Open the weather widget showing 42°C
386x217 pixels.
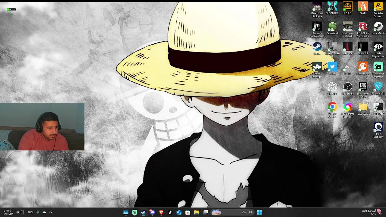(372, 212)
